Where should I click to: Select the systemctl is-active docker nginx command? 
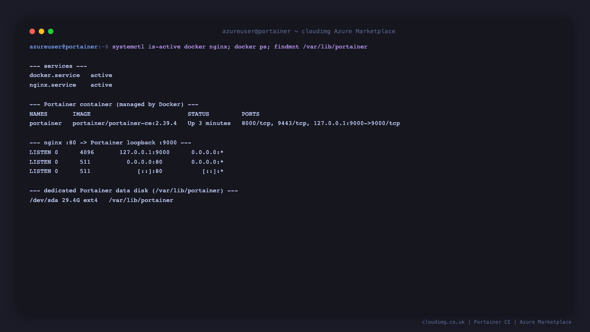coord(171,47)
